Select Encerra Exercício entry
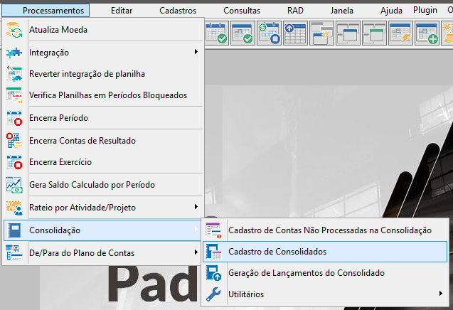Viewport: 453px width, 310px height. 102,162
